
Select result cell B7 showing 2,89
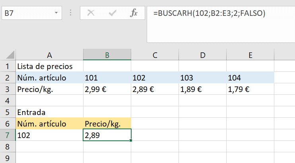[x=107, y=135]
